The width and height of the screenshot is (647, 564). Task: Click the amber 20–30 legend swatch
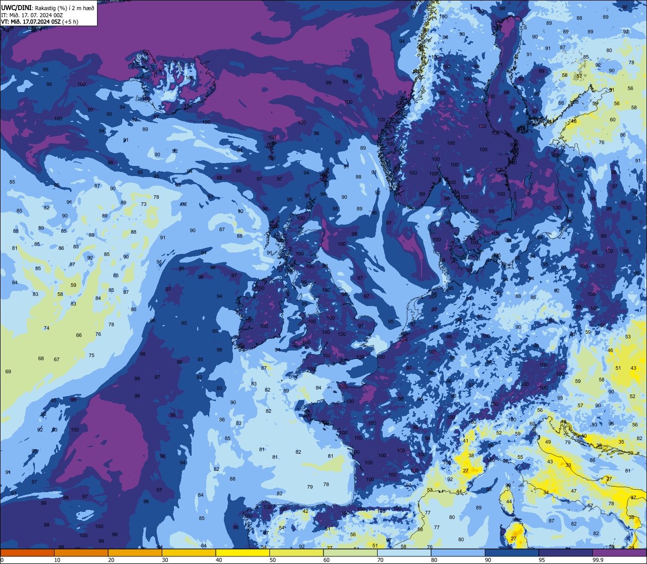pyautogui.click(x=135, y=552)
